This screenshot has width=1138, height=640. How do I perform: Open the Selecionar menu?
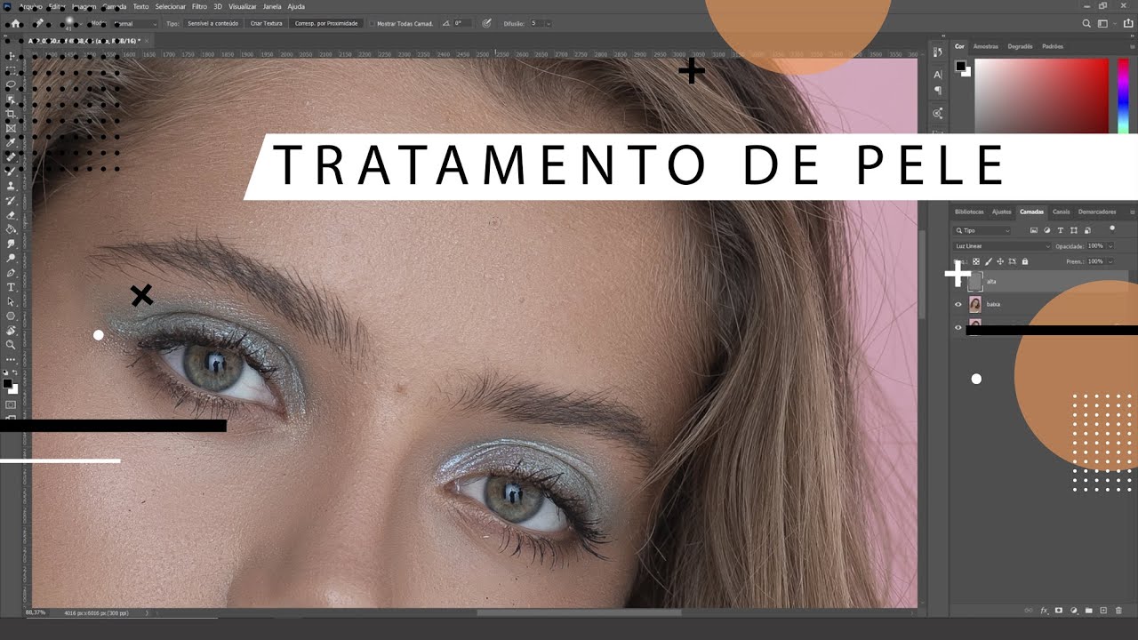point(171,6)
